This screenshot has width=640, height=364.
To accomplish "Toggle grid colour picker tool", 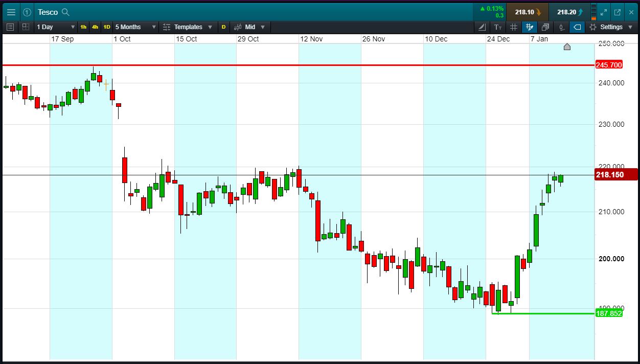I will [530, 27].
